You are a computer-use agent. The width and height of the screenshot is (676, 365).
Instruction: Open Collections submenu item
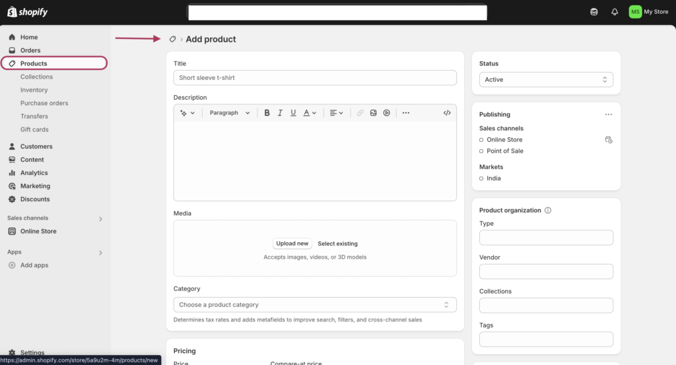(x=37, y=77)
